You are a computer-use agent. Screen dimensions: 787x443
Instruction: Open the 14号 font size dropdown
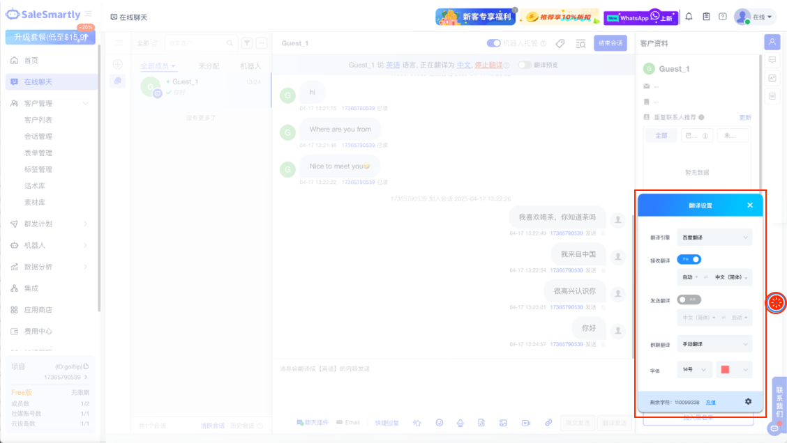pyautogui.click(x=694, y=370)
